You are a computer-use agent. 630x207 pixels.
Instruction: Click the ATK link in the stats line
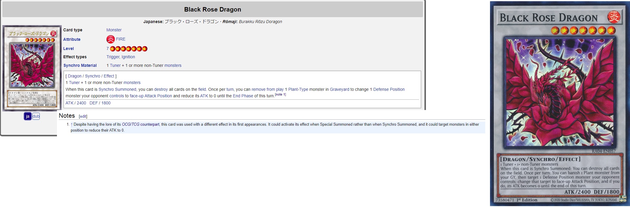[69, 103]
